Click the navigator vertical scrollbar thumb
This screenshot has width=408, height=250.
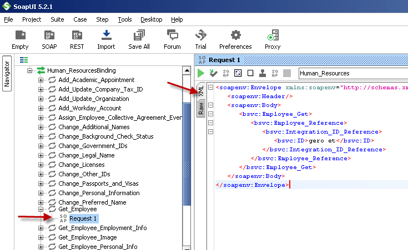pos(187,154)
